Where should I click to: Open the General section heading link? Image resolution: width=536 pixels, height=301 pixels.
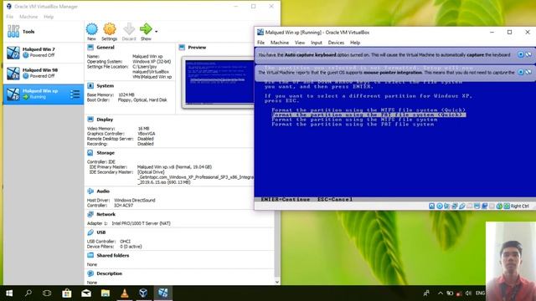point(106,48)
